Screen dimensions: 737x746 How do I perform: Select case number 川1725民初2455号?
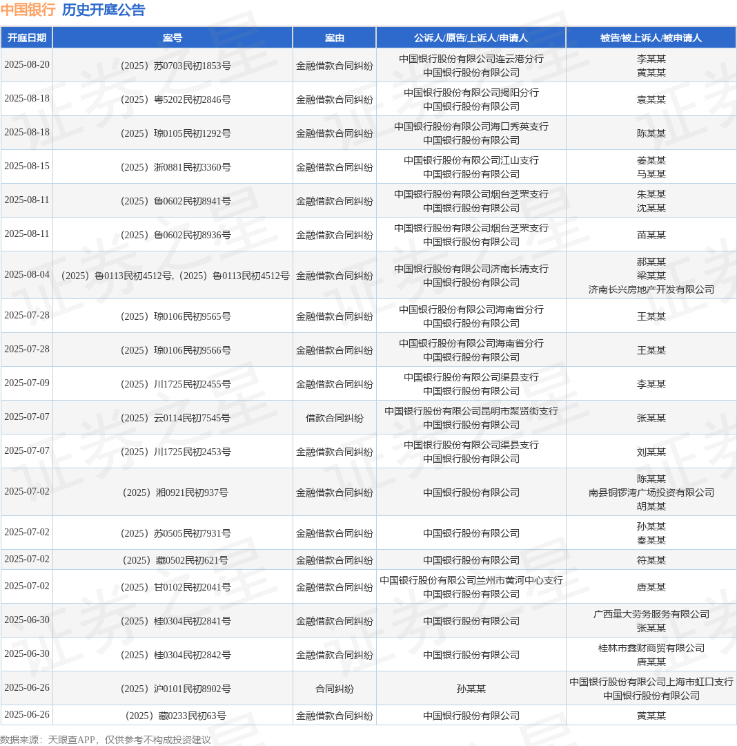point(176,384)
